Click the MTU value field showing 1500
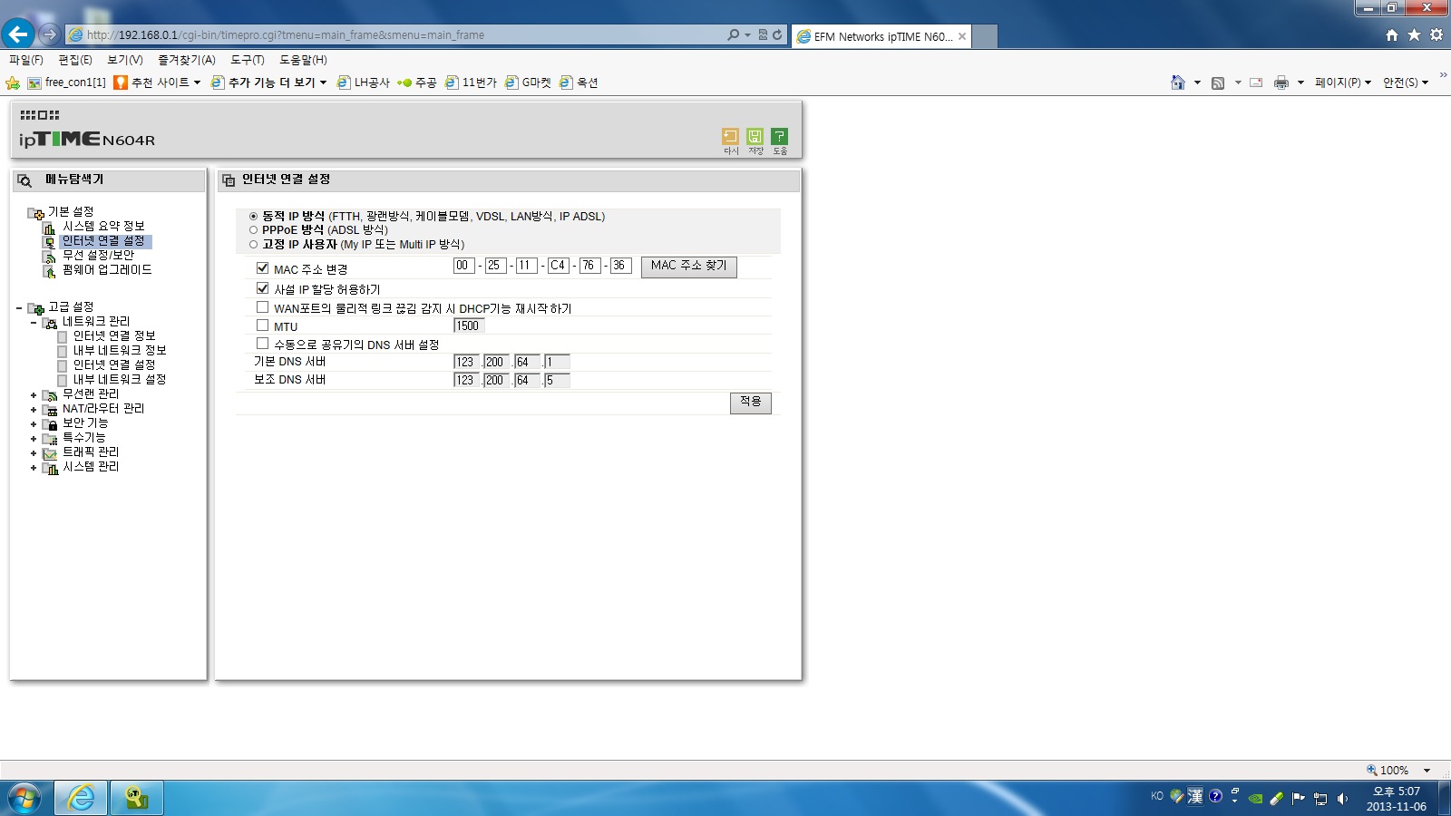The height and width of the screenshot is (816, 1451). click(x=469, y=325)
